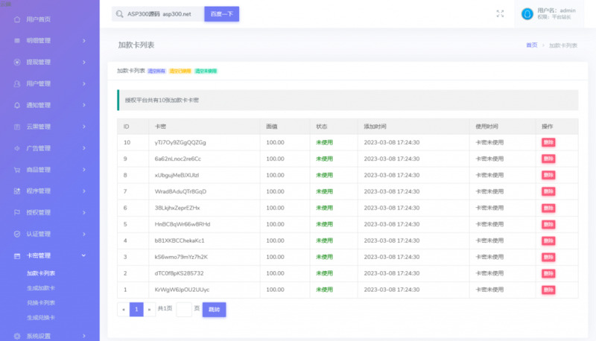Click the fullscreen toggle icon in header
596x341 pixels.
point(500,13)
